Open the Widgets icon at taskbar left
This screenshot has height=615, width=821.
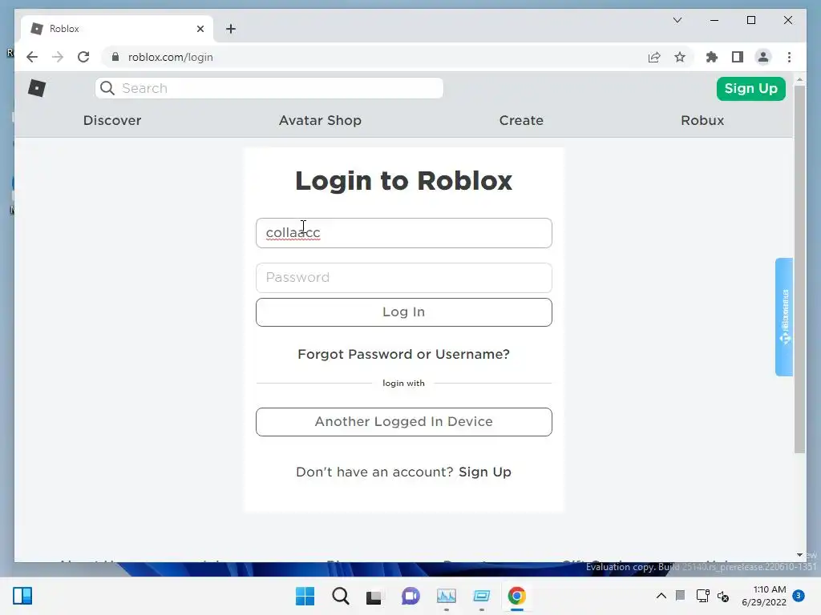22,596
